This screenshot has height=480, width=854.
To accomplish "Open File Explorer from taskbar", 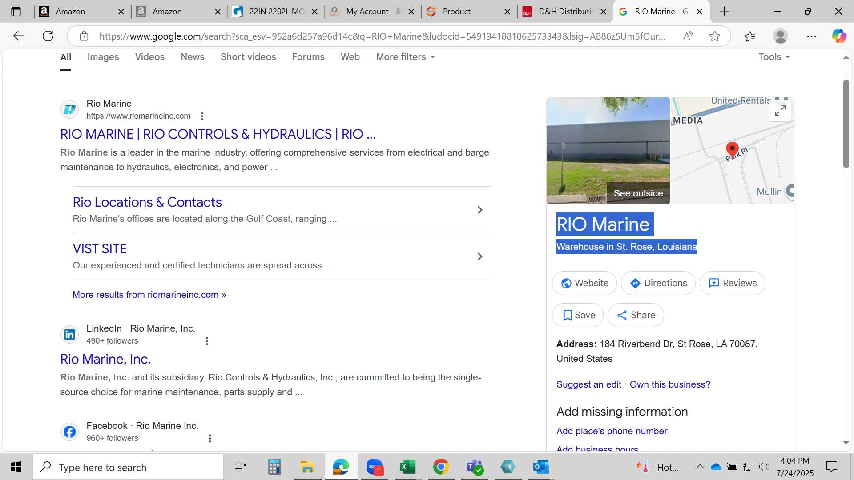I will click(307, 467).
